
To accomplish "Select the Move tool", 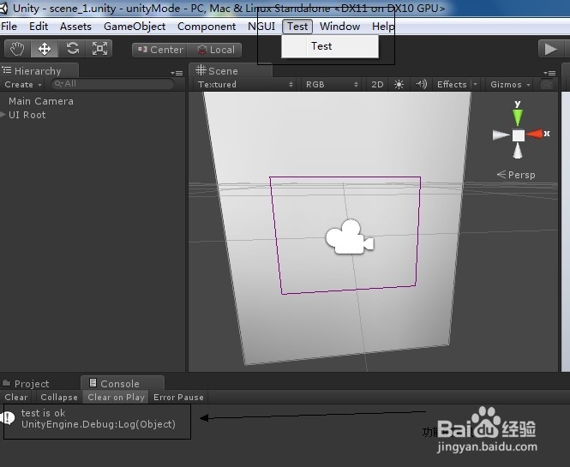I will pos(45,49).
